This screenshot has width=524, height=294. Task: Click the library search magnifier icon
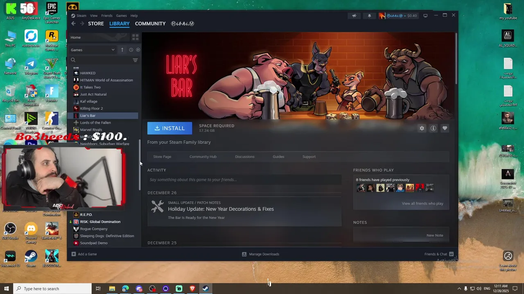[x=73, y=60]
